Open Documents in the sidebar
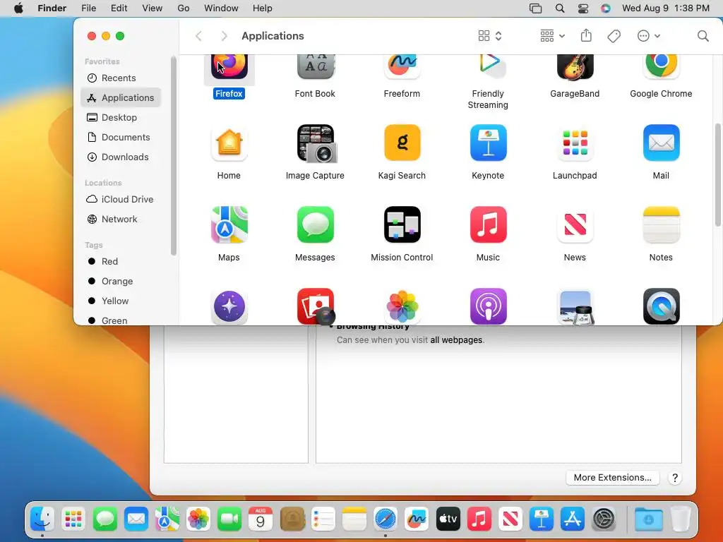 pos(121,138)
